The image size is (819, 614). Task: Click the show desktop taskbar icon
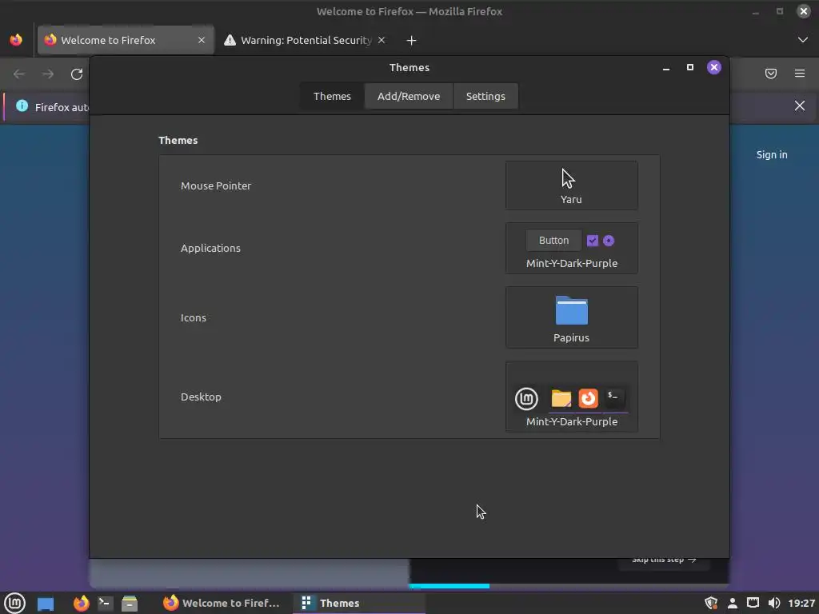[x=46, y=604]
